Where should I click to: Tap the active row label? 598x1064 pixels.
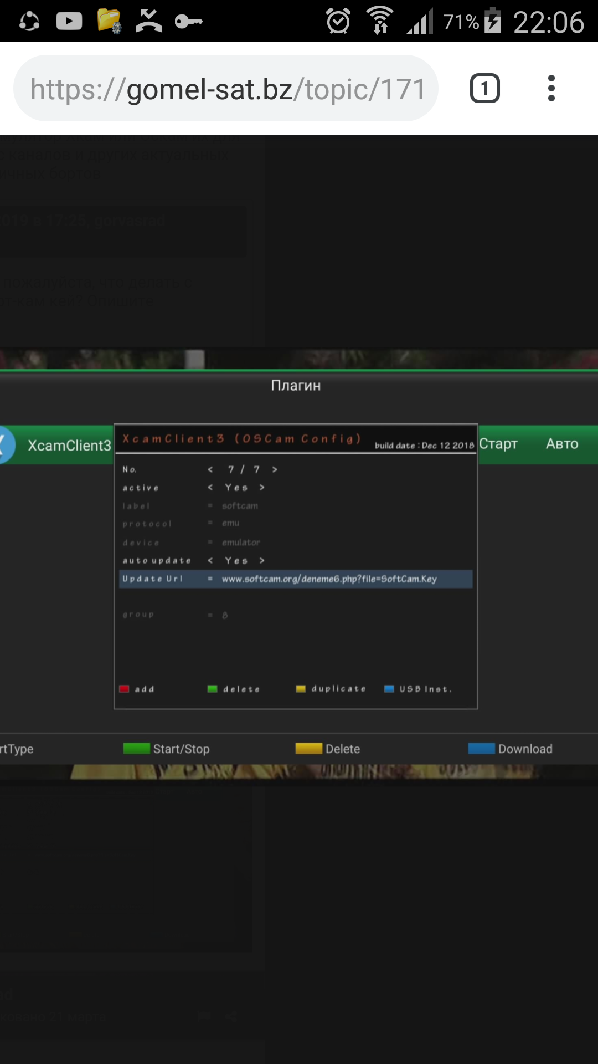[x=141, y=488]
